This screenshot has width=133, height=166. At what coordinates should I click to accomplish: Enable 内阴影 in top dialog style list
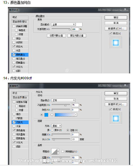[14, 42]
